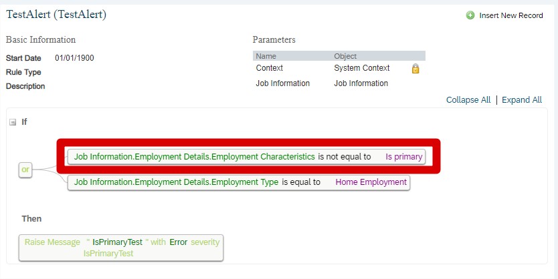Image resolution: width=558 pixels, height=279 pixels.
Task: Click the Employment Characteristics field expression
Action: pyautogui.click(x=194, y=157)
